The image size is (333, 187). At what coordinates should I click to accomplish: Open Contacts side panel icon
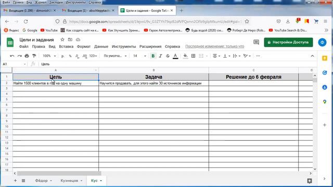click(x=325, y=87)
